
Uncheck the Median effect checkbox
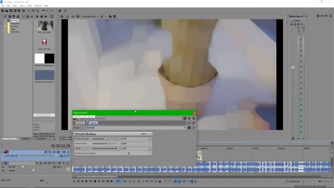point(88,123)
